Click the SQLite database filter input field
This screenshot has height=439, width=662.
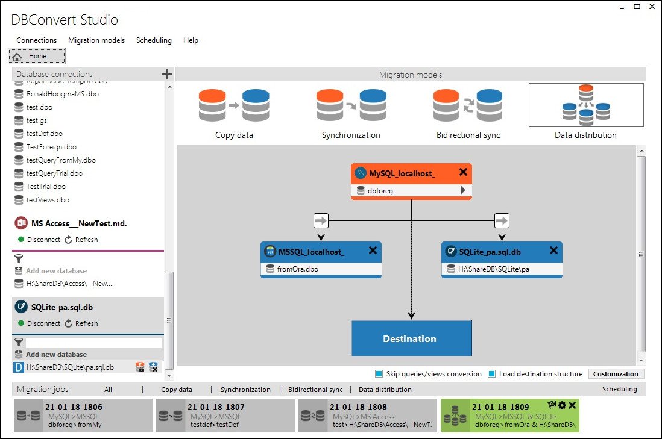pos(93,343)
